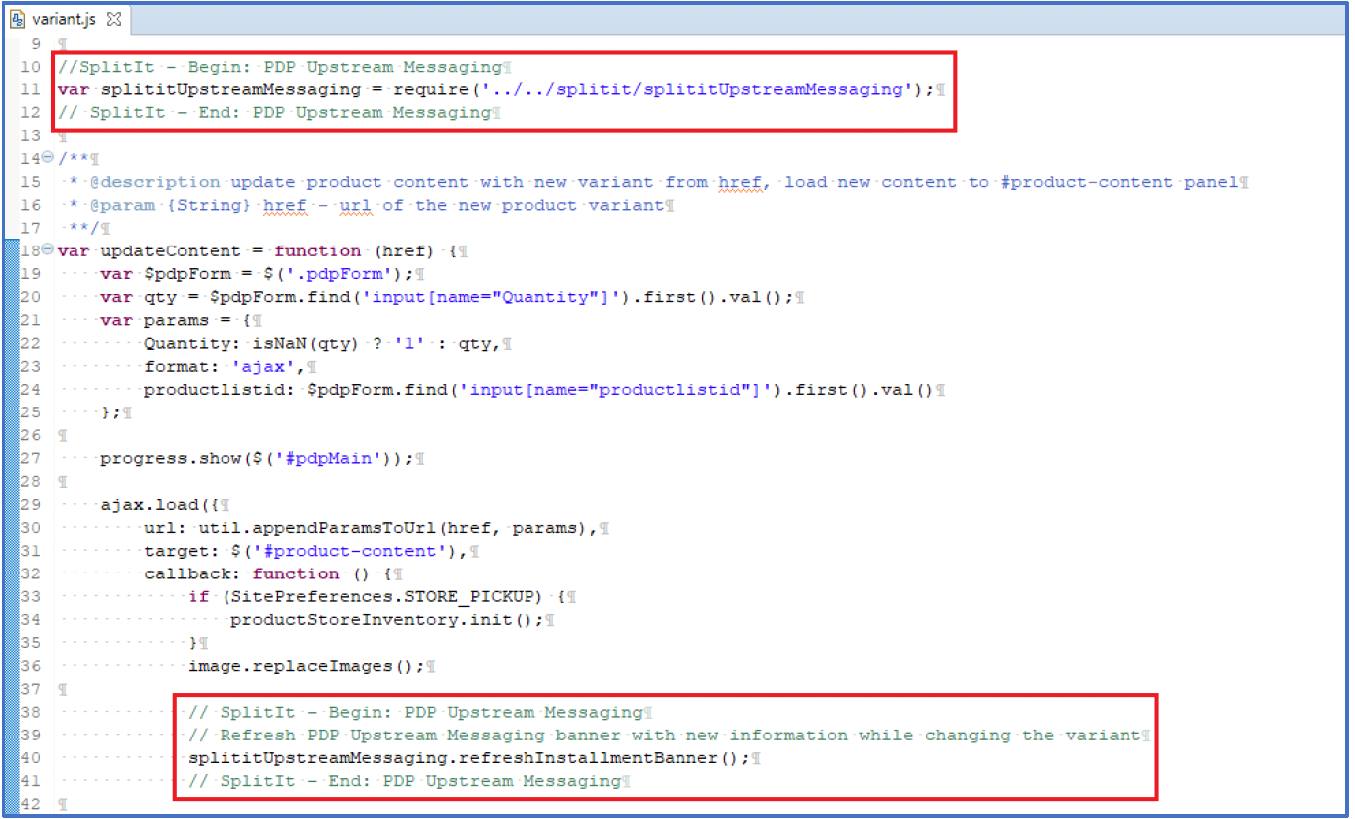
Task: Click 'callback: function' on line 32
Action: point(241,573)
